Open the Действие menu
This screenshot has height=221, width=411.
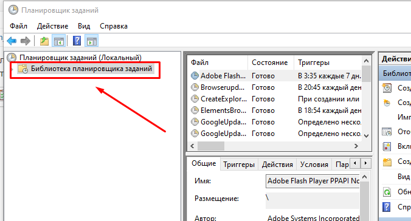pos(53,26)
